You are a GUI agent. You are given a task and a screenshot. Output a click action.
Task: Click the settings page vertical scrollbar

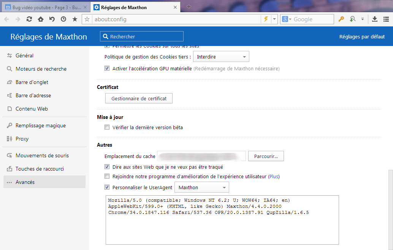tap(390, 210)
